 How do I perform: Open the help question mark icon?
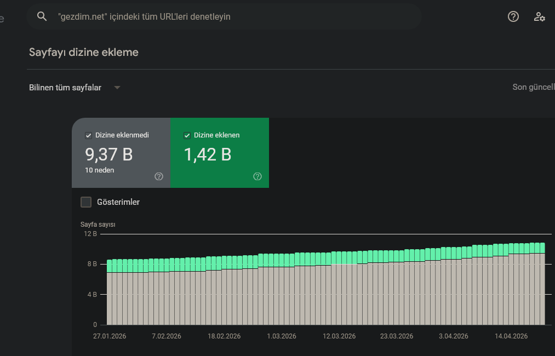pos(513,16)
